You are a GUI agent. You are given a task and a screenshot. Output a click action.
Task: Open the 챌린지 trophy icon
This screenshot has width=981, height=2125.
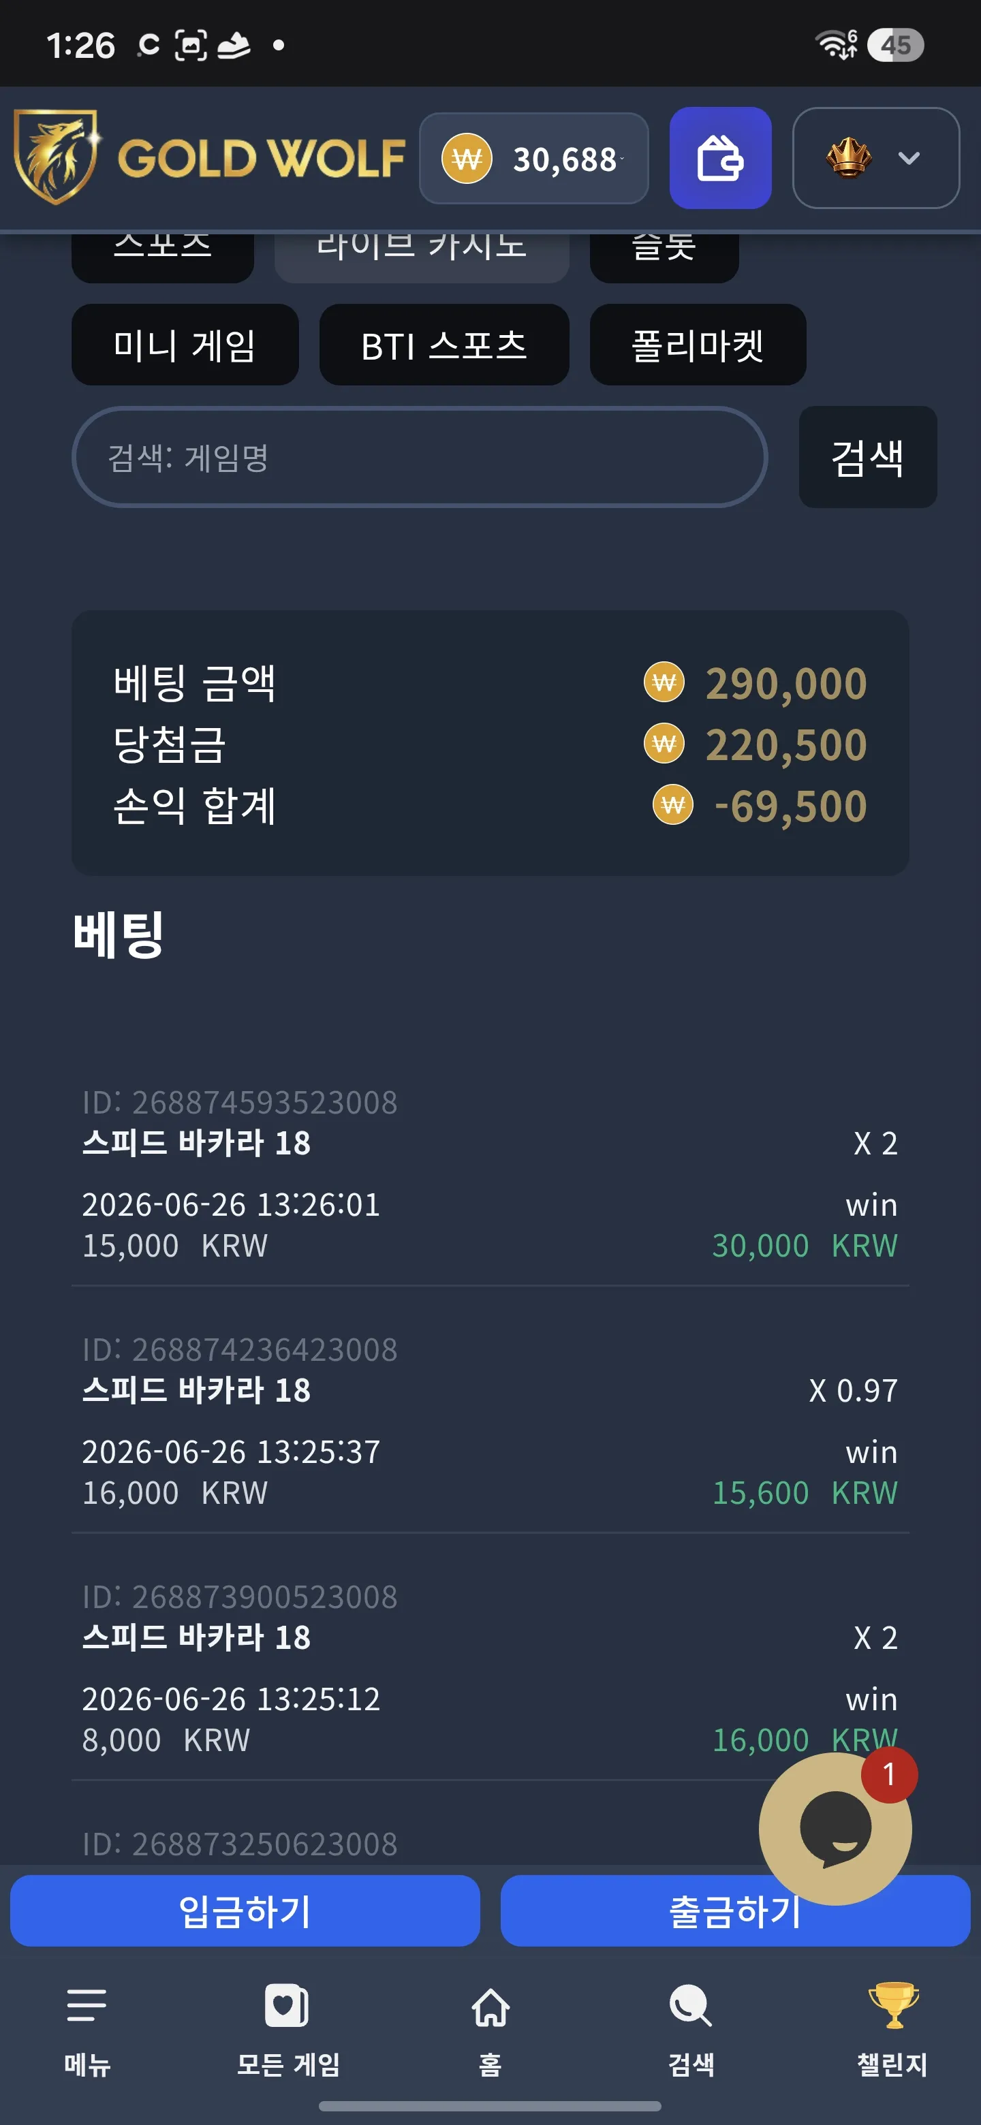point(892,2004)
